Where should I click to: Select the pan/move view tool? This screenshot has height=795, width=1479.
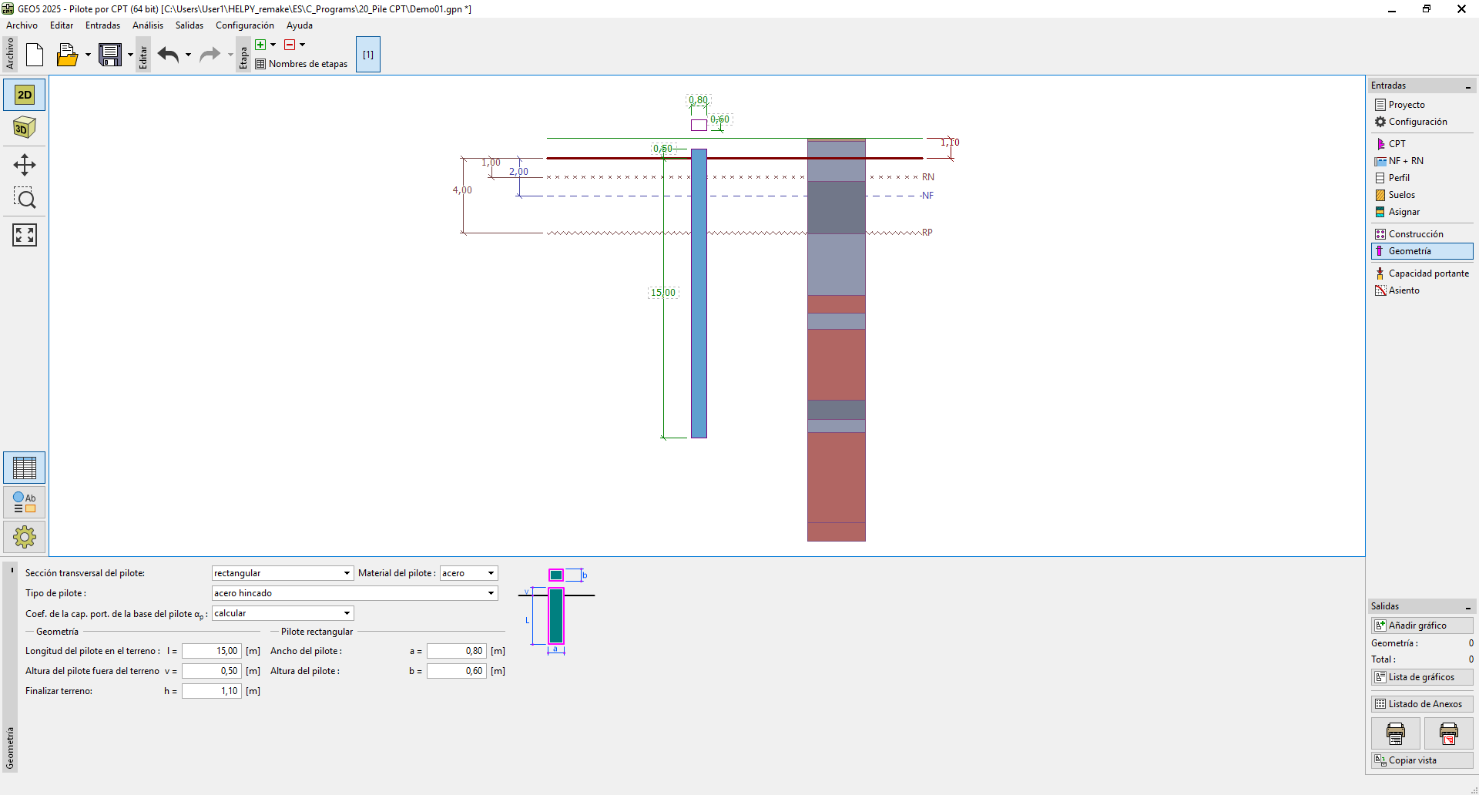pyautogui.click(x=25, y=165)
